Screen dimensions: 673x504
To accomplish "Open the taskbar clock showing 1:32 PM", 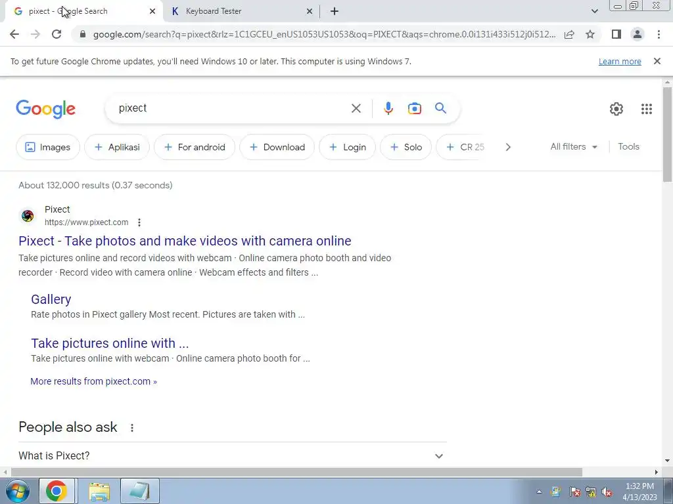I will [x=639, y=492].
